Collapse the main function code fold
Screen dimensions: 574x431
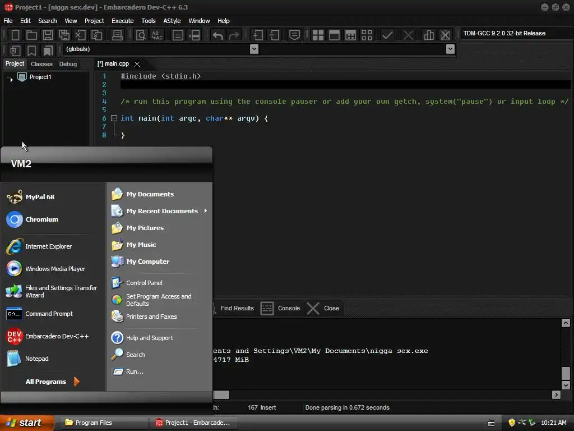click(x=114, y=118)
